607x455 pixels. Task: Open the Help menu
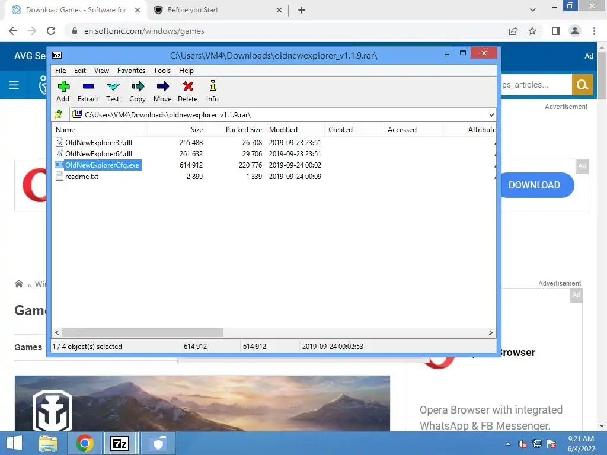pos(186,71)
